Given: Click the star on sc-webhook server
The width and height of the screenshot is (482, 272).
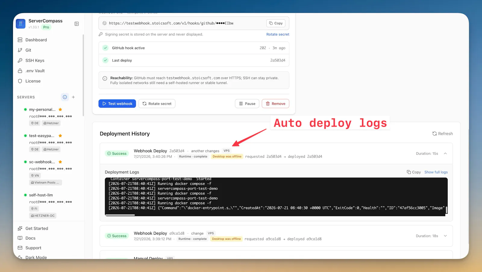Looking at the screenshot, I should [x=60, y=162].
